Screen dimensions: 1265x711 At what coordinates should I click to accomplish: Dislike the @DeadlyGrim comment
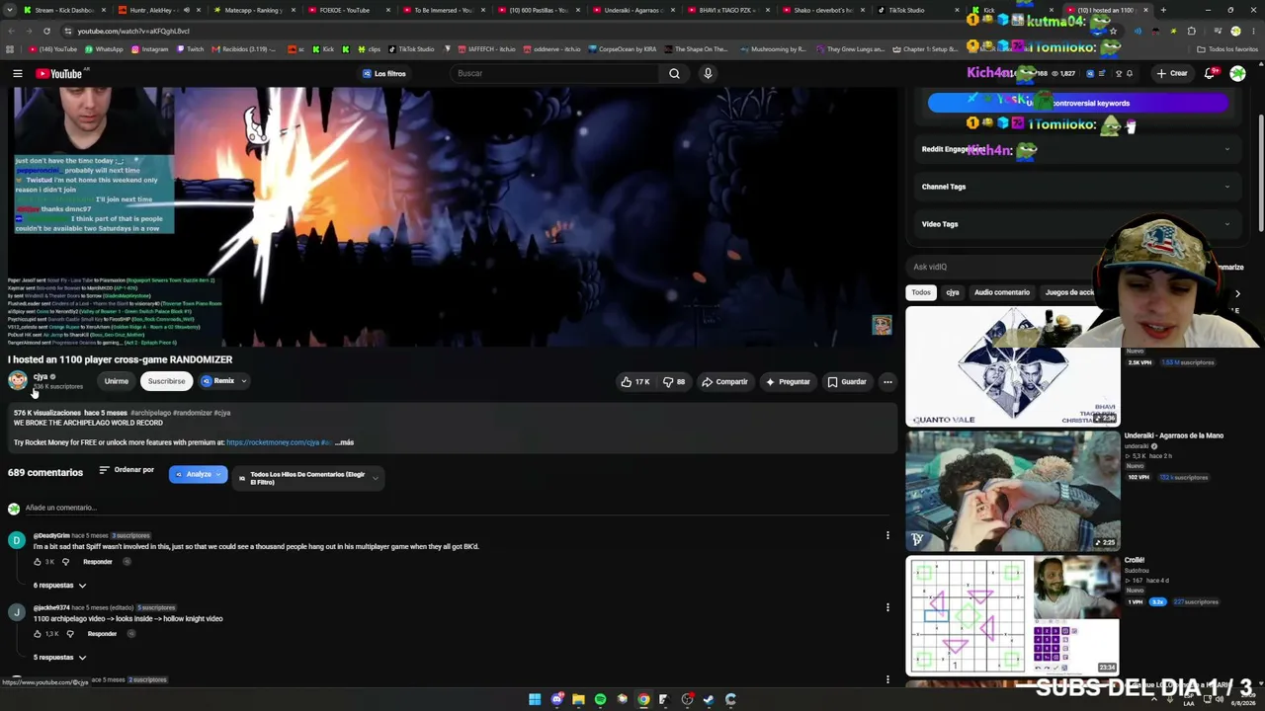click(x=65, y=562)
